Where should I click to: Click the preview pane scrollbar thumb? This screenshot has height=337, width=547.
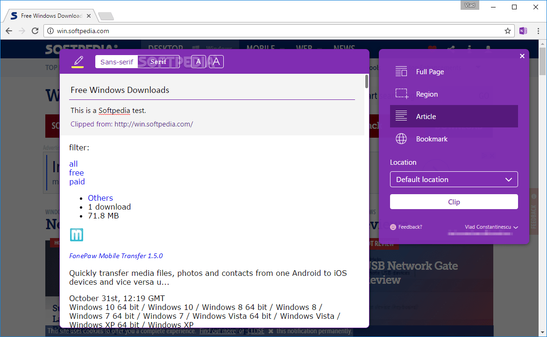pos(367,81)
